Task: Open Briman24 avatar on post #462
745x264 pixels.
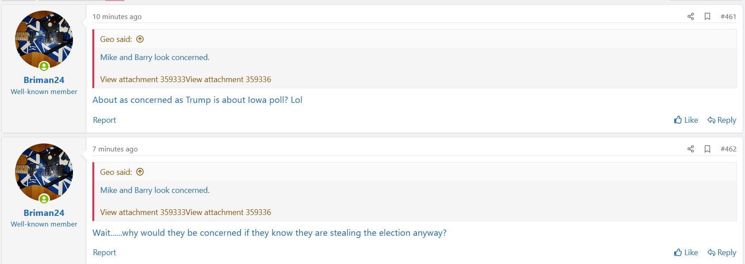Action: [44, 172]
